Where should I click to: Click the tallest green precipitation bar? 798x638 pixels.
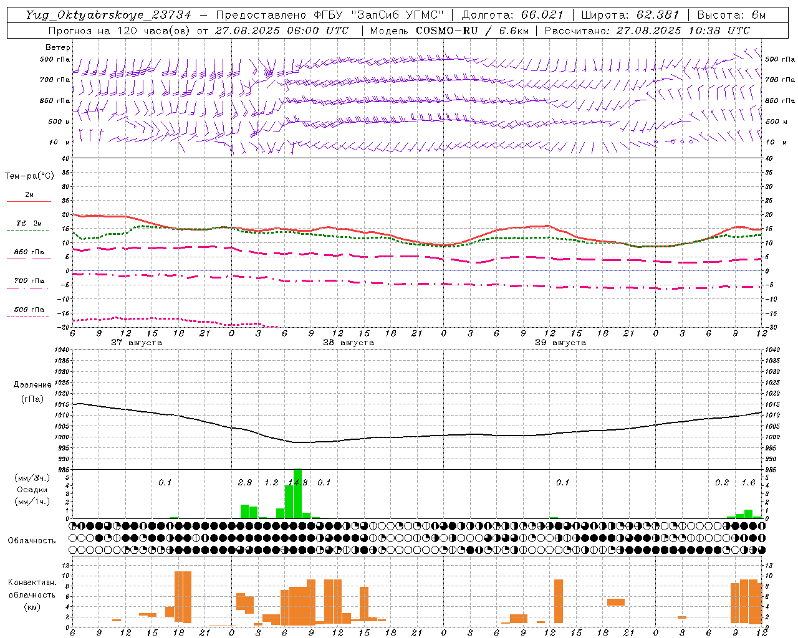[x=297, y=493]
